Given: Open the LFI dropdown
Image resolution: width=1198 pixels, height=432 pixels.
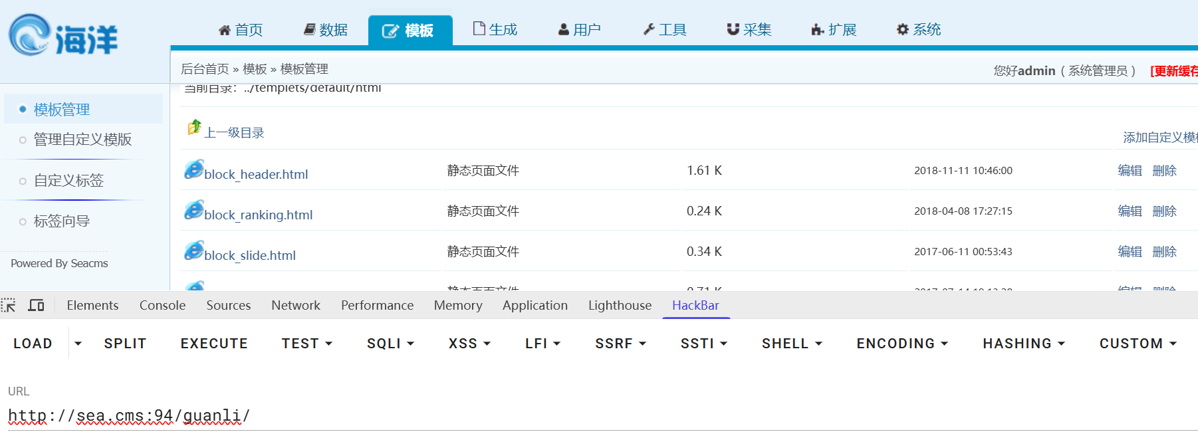Looking at the screenshot, I should (x=542, y=344).
